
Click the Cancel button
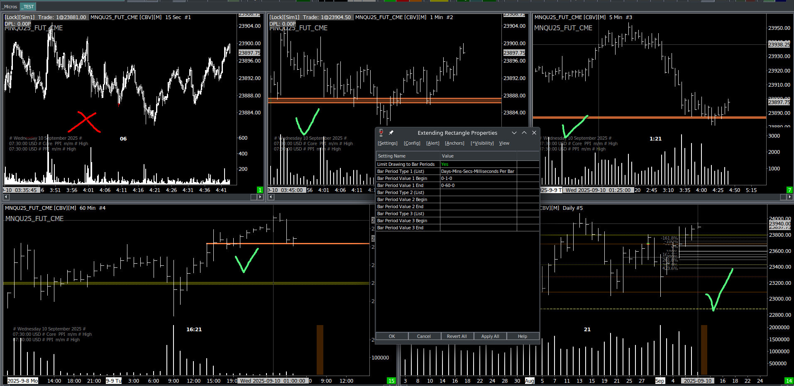click(424, 336)
